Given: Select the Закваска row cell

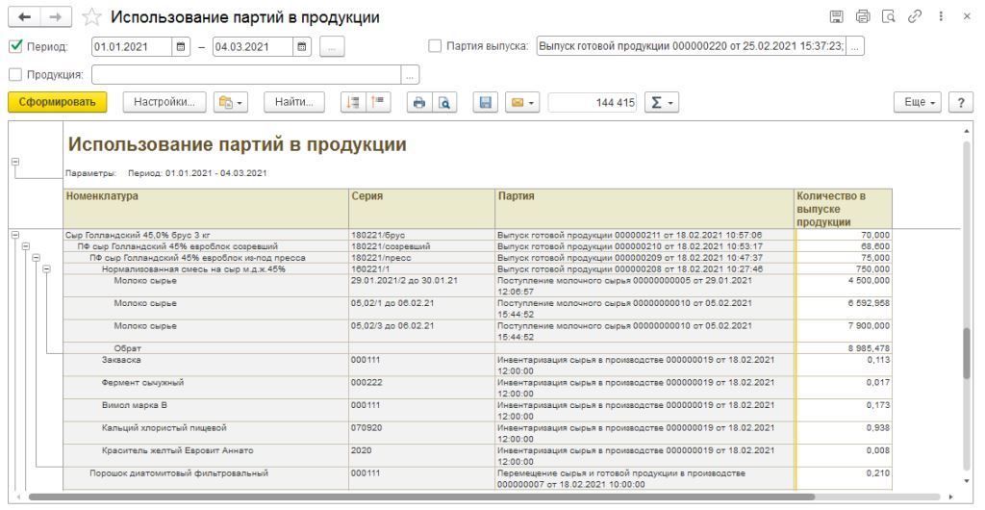Looking at the screenshot, I should tap(206, 366).
